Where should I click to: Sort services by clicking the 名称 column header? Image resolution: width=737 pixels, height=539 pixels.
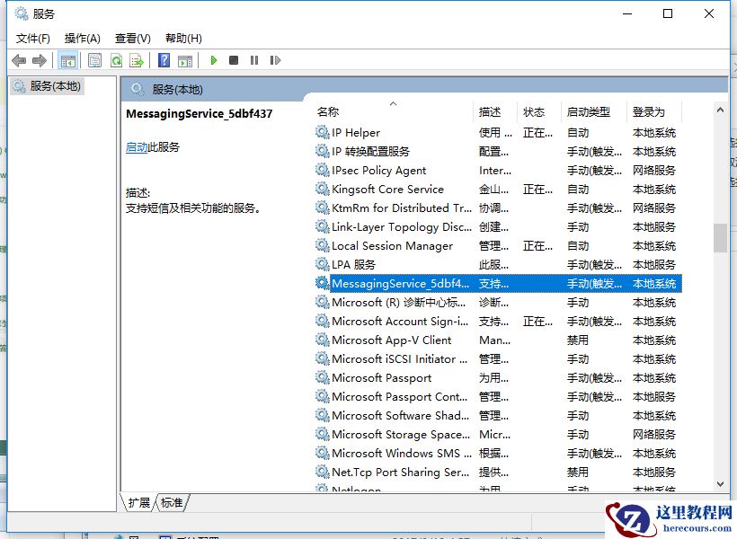328,112
